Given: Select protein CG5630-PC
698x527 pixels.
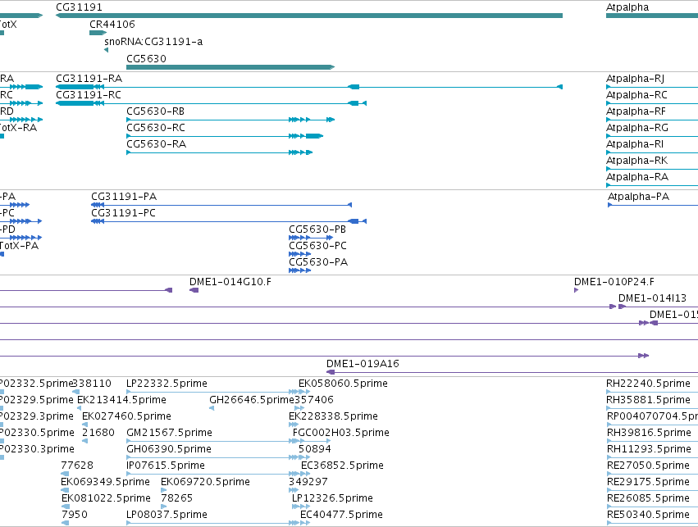Looking at the screenshot, I should (318, 247).
